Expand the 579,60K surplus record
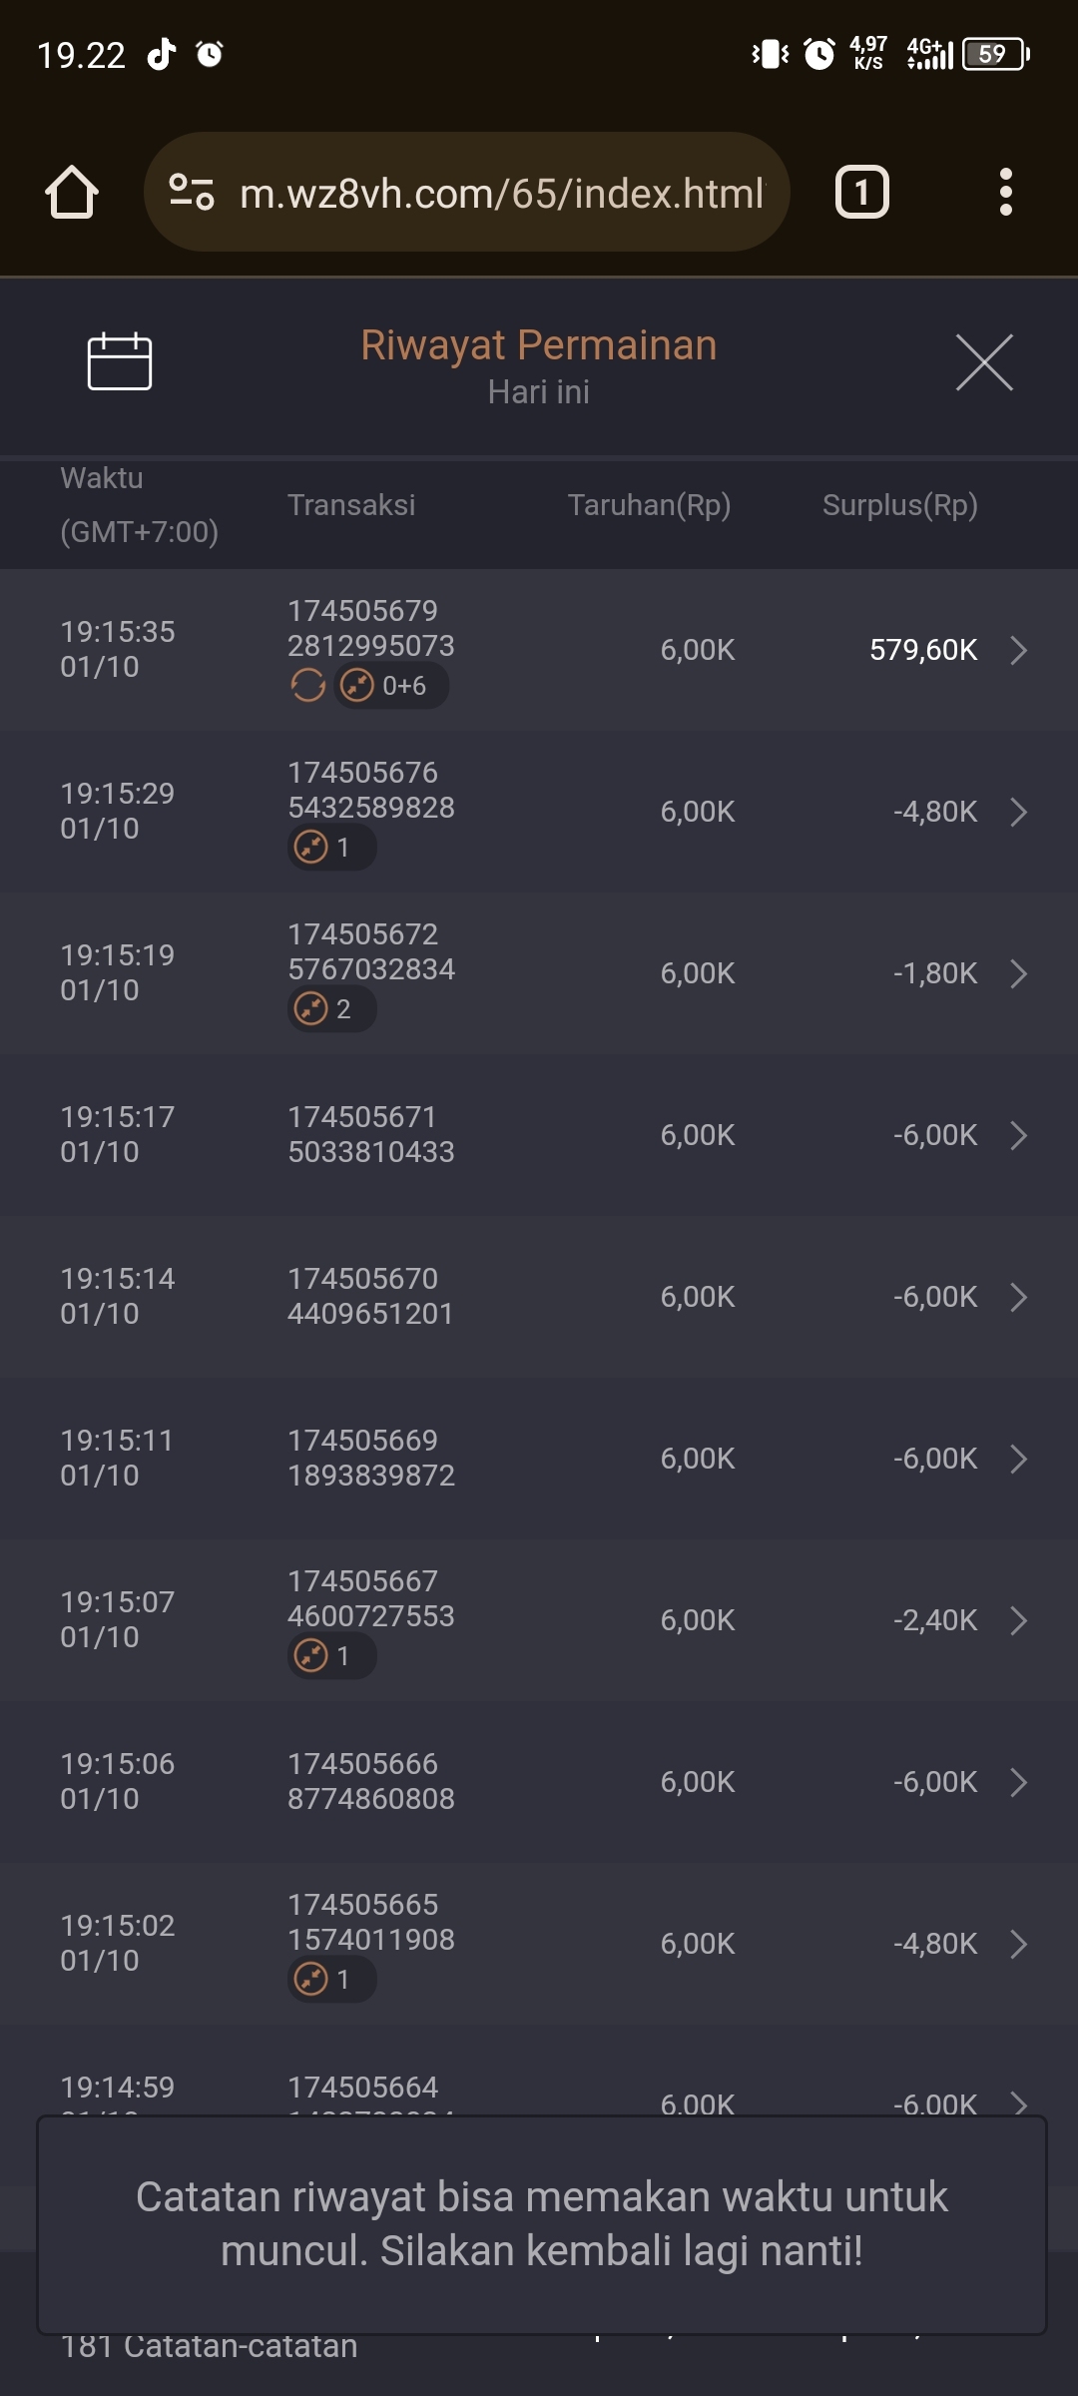Image resolution: width=1078 pixels, height=2396 pixels. pos(1018,650)
